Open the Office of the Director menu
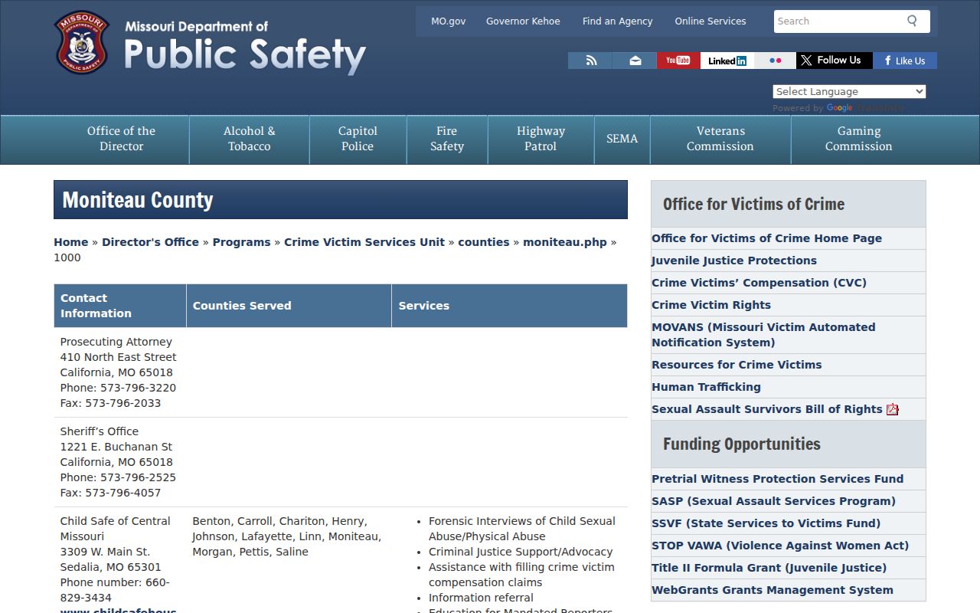Image resolution: width=980 pixels, height=613 pixels. click(121, 139)
